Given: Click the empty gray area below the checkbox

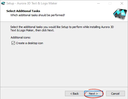Looking at the screenshot, I should [x=64, y=66].
